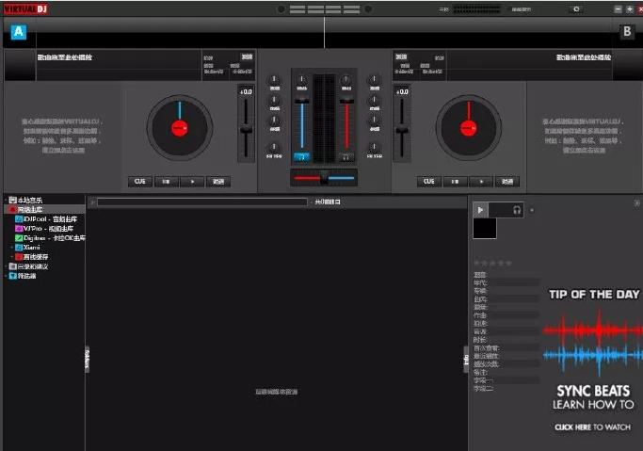Screen dimensions: 643x451
Task: Pause deck B with the pause button
Action: tap(455, 182)
